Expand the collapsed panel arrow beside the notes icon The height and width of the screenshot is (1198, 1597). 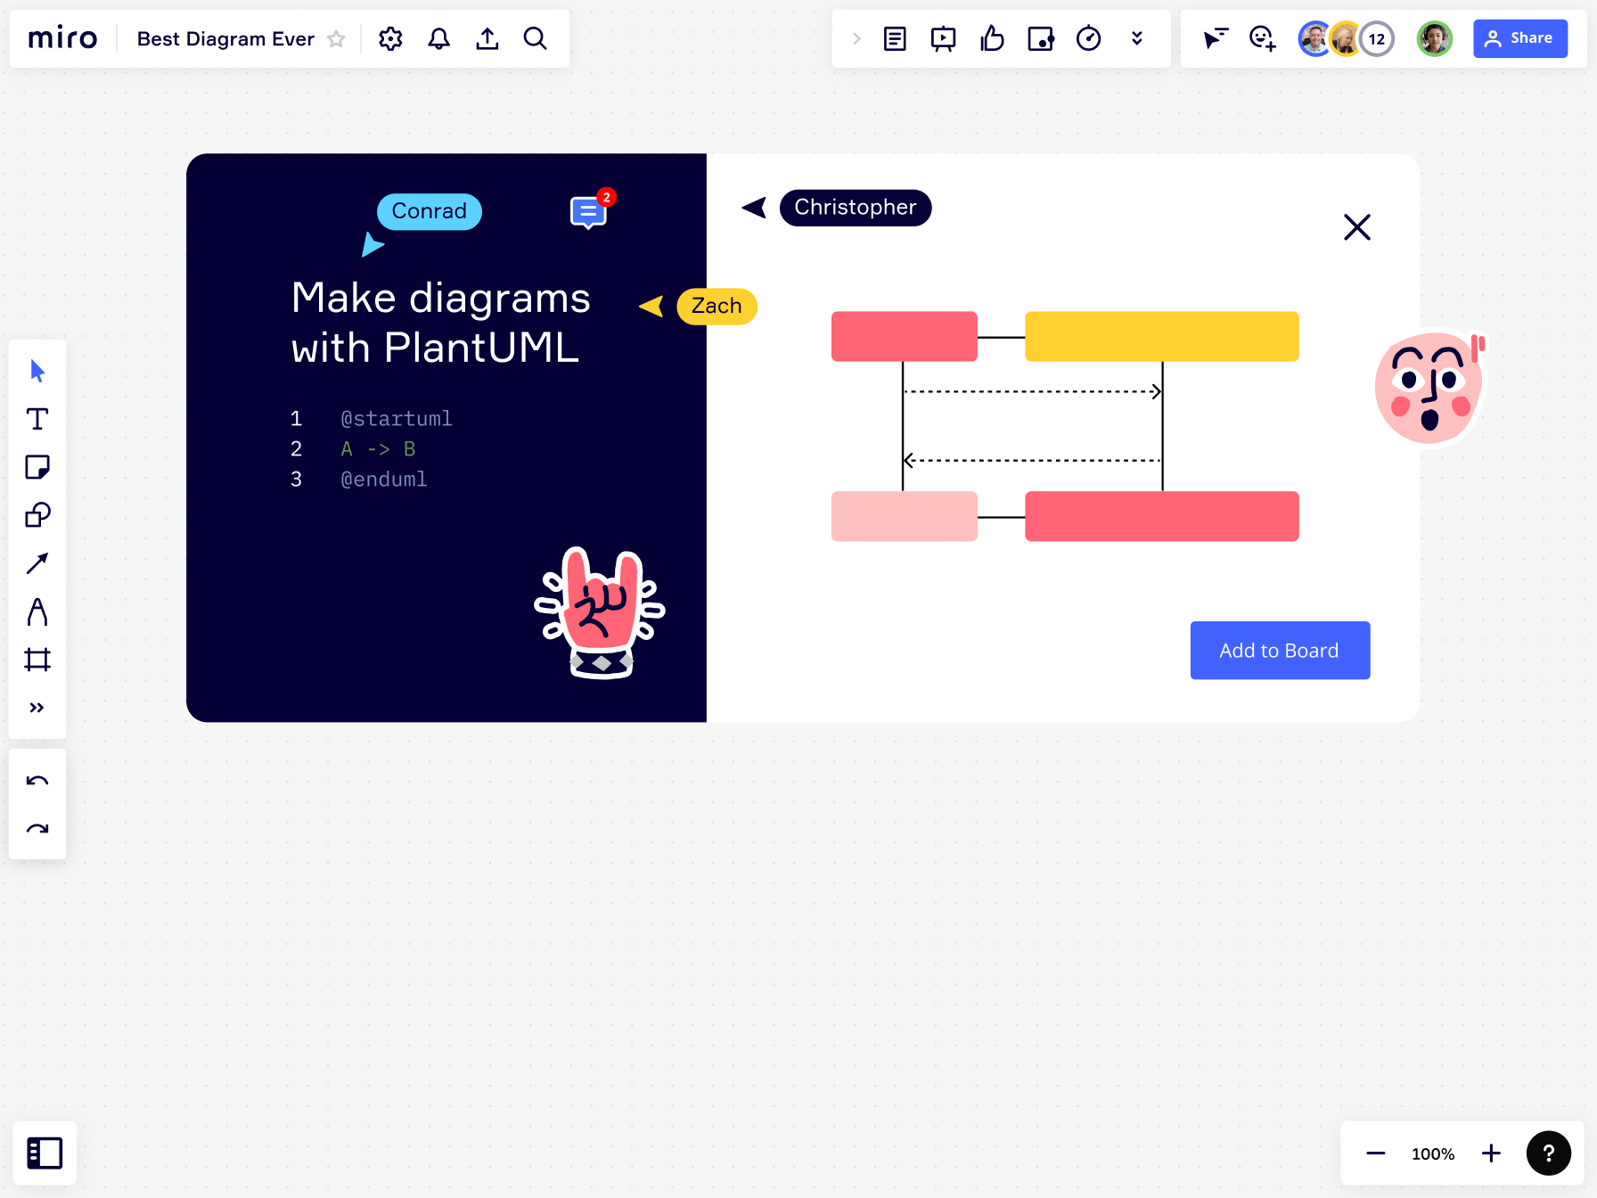[x=856, y=38]
